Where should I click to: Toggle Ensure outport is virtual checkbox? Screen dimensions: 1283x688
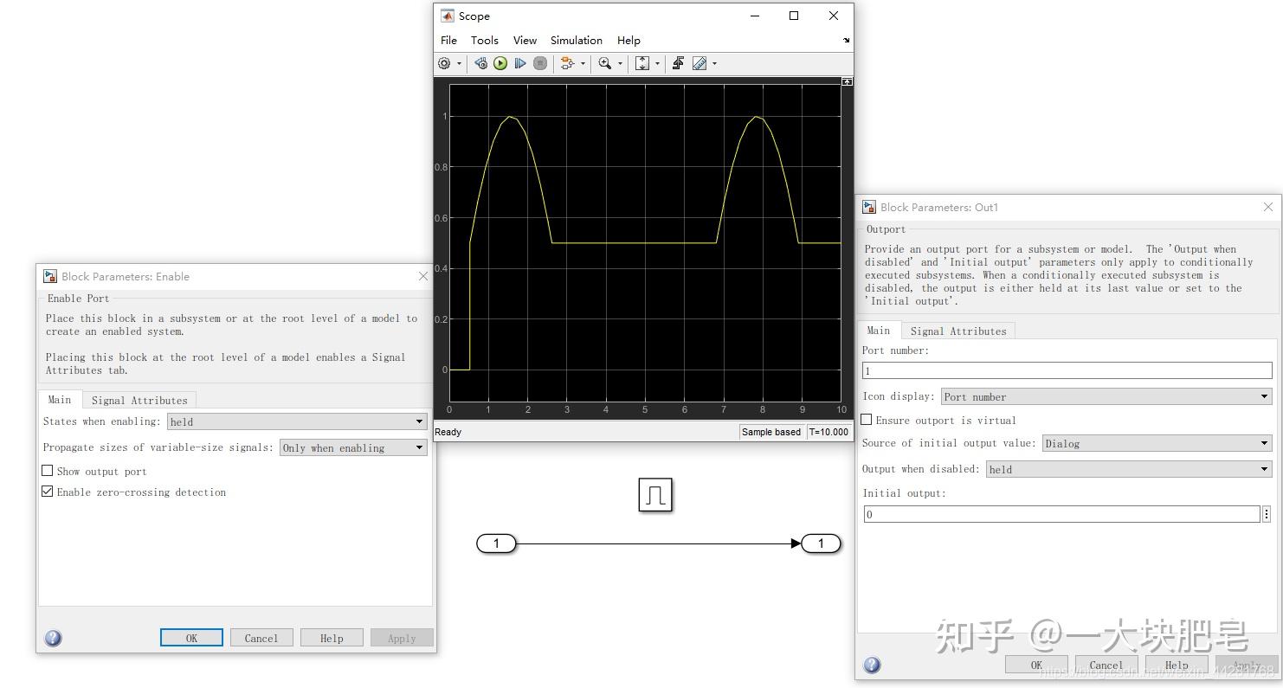(x=867, y=420)
